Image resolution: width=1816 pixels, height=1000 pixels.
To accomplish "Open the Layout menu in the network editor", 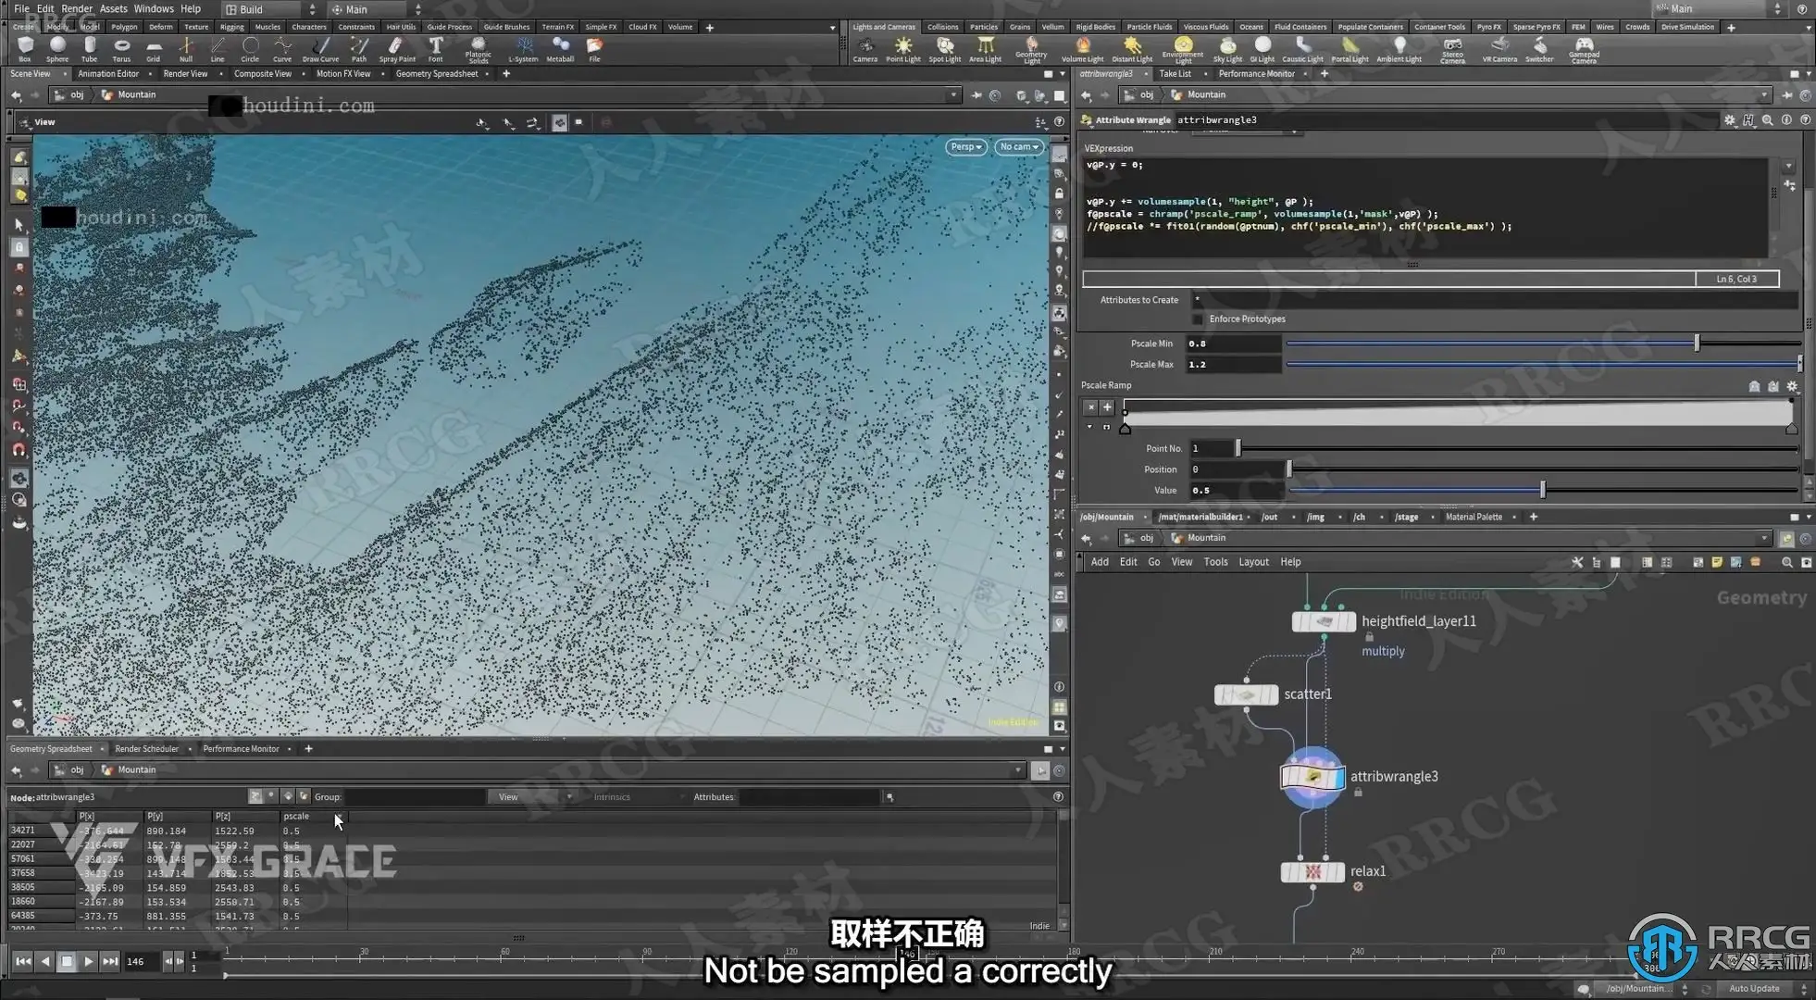I will coord(1253,562).
